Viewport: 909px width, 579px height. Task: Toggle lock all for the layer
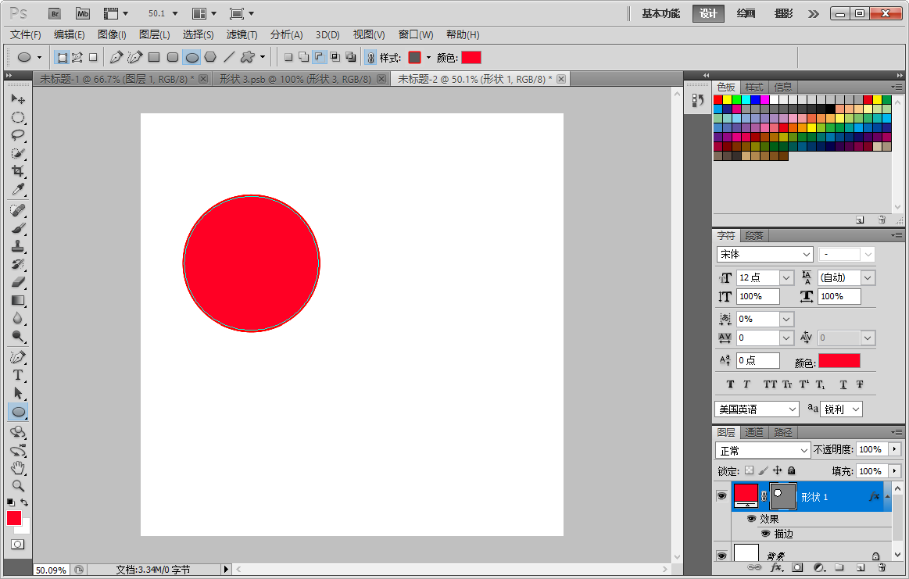(x=791, y=470)
